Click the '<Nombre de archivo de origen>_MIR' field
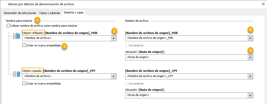The width and height of the screenshot is (267, 104). [x=186, y=38]
